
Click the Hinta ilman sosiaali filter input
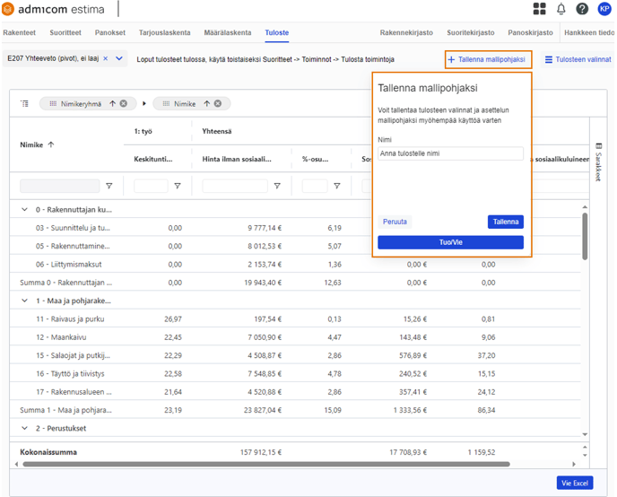235,186
